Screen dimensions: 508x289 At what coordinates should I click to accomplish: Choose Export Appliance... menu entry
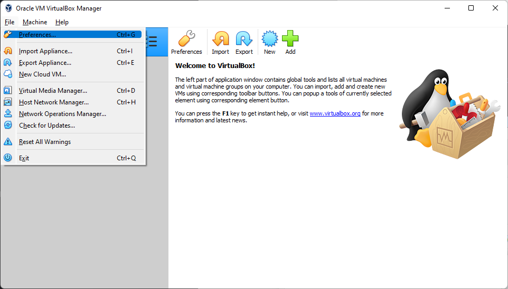[45, 63]
